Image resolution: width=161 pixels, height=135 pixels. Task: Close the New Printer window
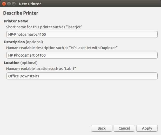click(x=4, y=4)
